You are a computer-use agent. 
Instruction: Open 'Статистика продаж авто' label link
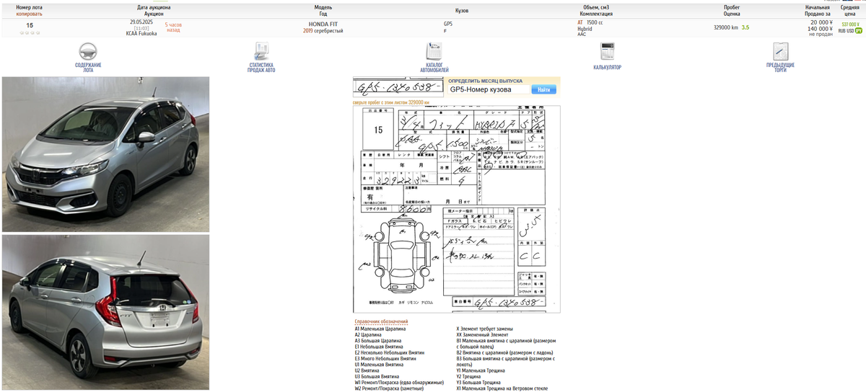(261, 67)
